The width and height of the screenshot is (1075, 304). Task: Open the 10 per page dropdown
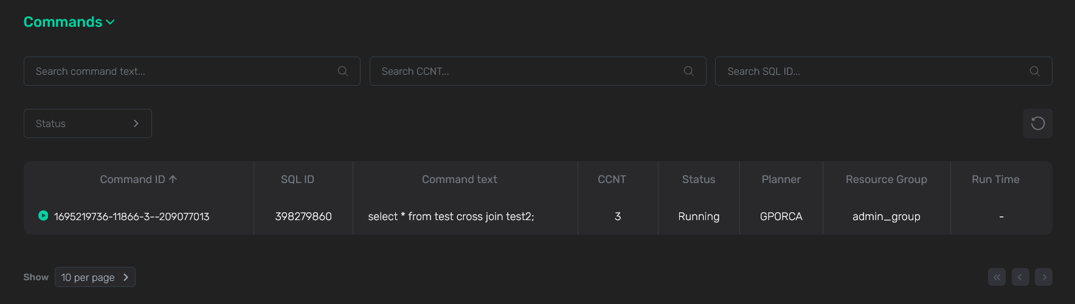[x=95, y=277]
